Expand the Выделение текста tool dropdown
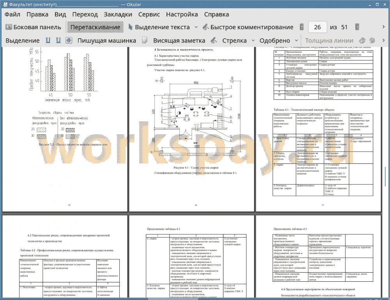Viewport: 390px width, 300px height. [x=196, y=27]
